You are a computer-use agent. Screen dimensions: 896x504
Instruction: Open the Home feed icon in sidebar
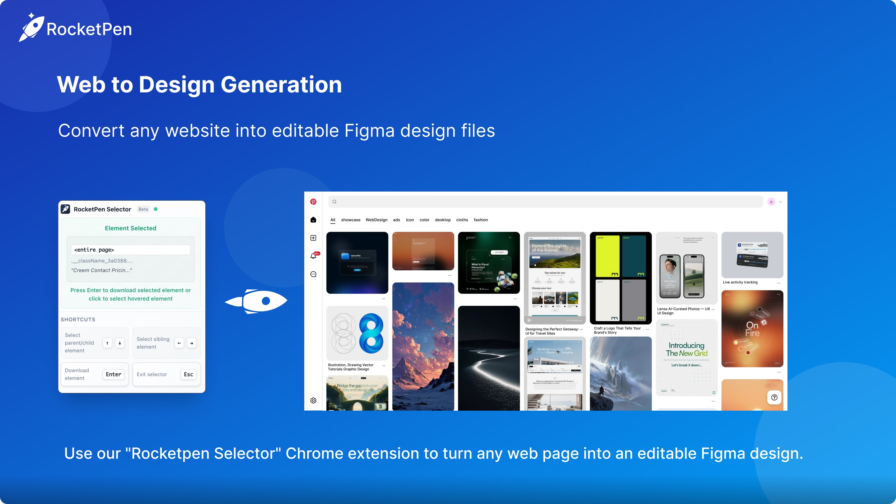click(313, 219)
